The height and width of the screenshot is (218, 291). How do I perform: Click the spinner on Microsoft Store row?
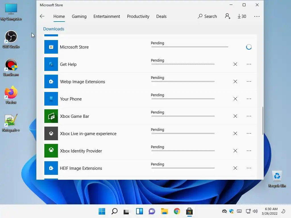pos(249,47)
